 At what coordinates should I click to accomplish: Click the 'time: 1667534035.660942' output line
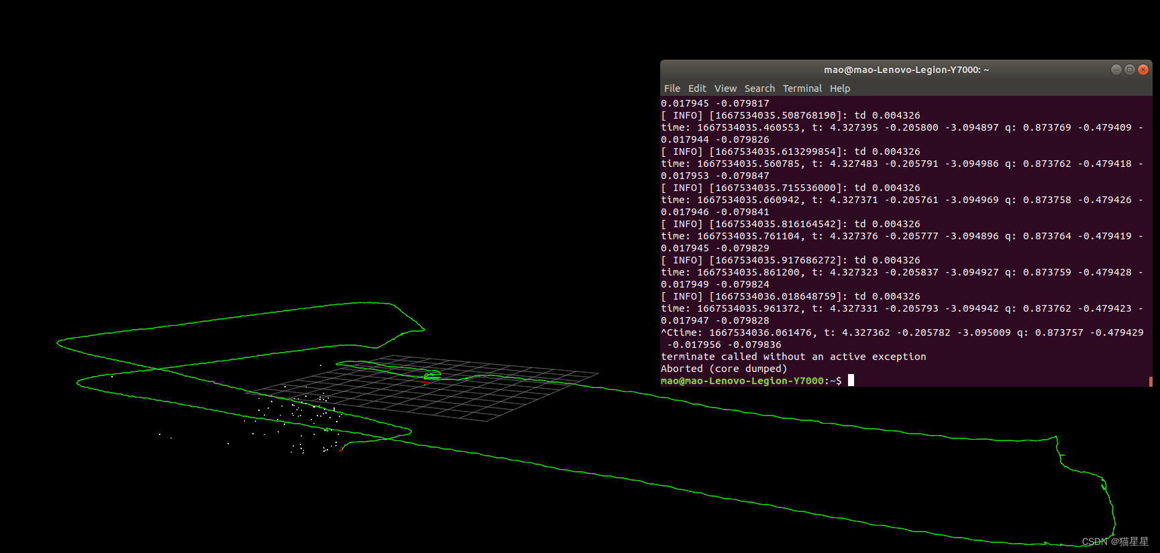[902, 200]
